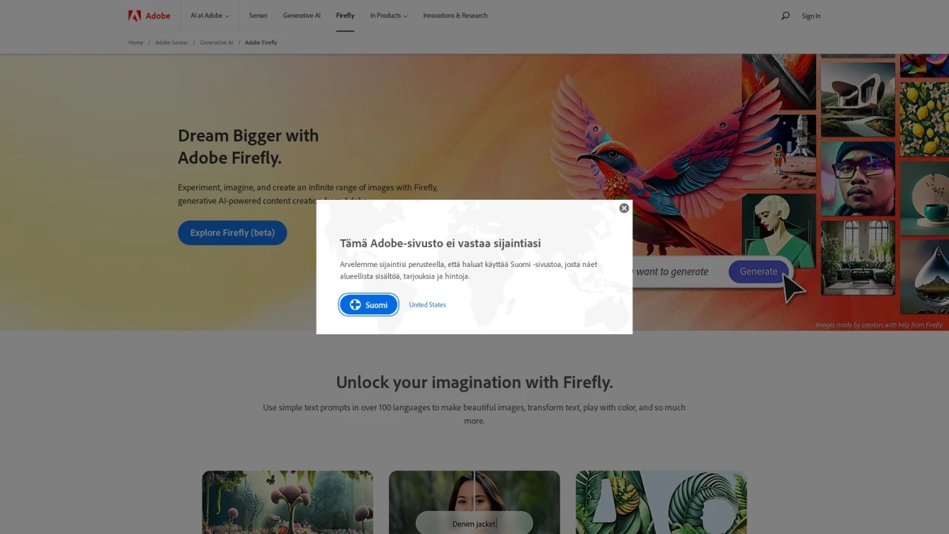Click 'Unlock your imagination with Firefly.' heading
Viewport: 949px width, 534px height.
[474, 382]
